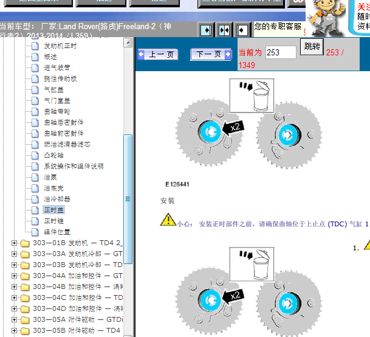This screenshot has width=370, height=337.
Task: Open the 曲轴带轮 document
Action: 57,111
